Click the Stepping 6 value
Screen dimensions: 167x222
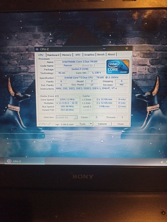122,81
